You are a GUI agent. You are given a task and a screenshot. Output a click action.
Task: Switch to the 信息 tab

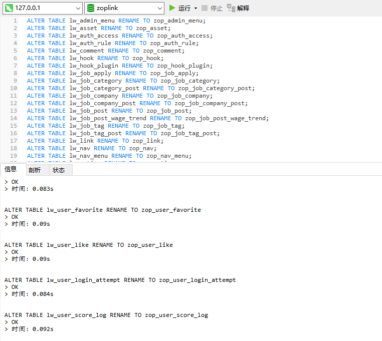[11, 169]
